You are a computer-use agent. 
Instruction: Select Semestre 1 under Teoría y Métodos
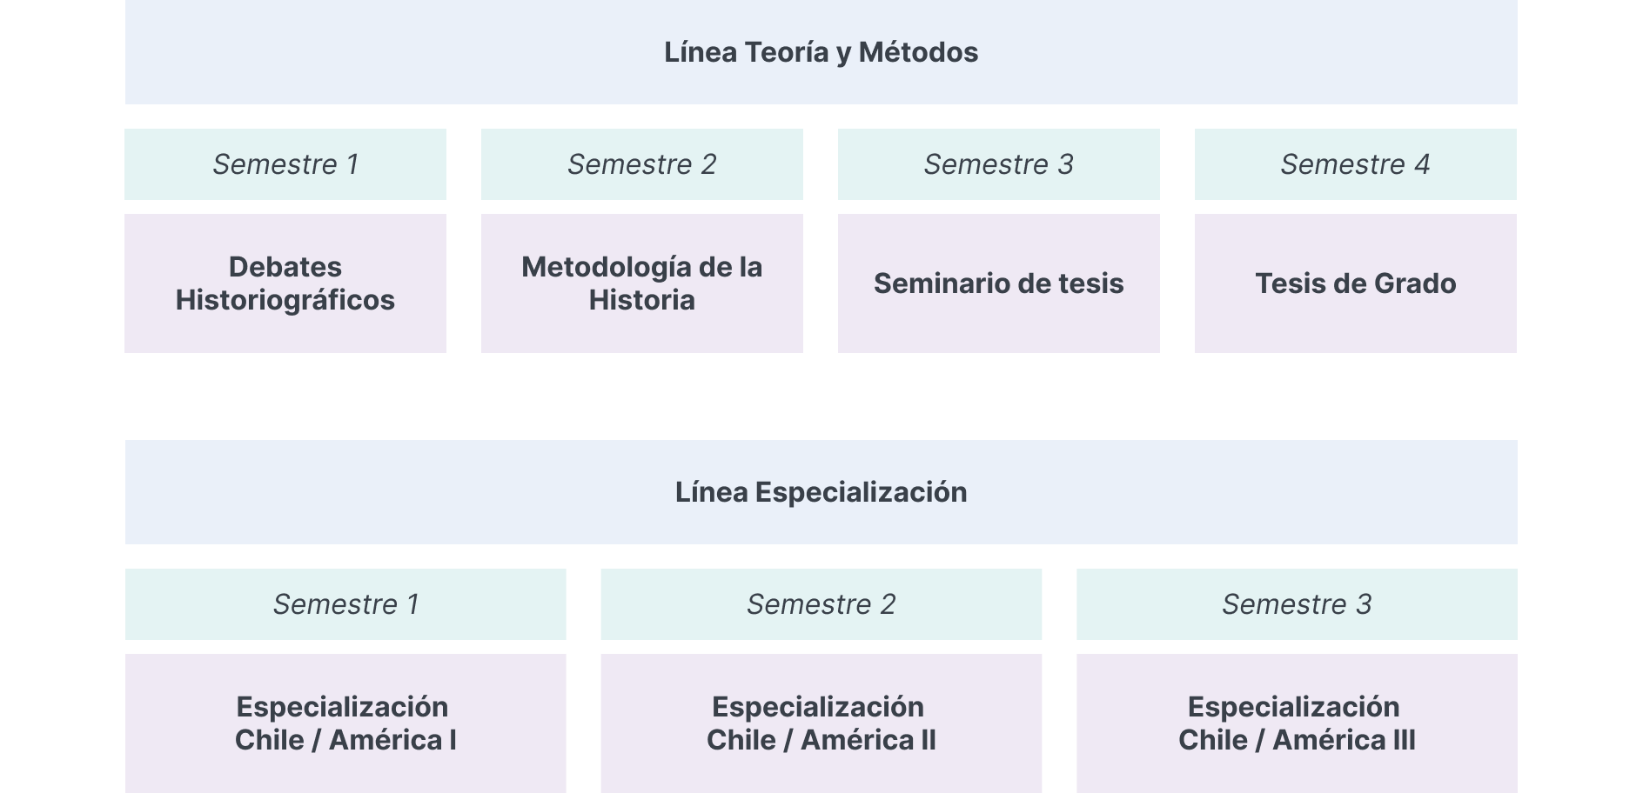point(285,164)
